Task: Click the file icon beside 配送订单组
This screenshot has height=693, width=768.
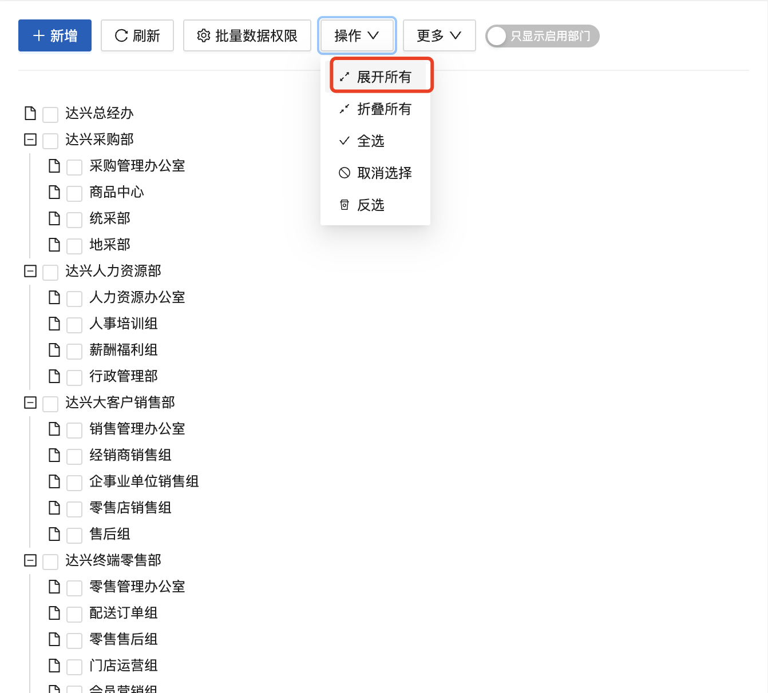Action: [x=54, y=613]
